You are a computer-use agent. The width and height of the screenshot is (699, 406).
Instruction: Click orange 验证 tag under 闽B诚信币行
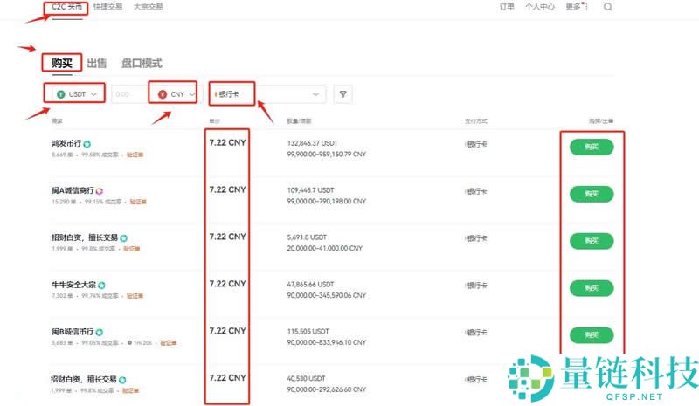[169, 343]
